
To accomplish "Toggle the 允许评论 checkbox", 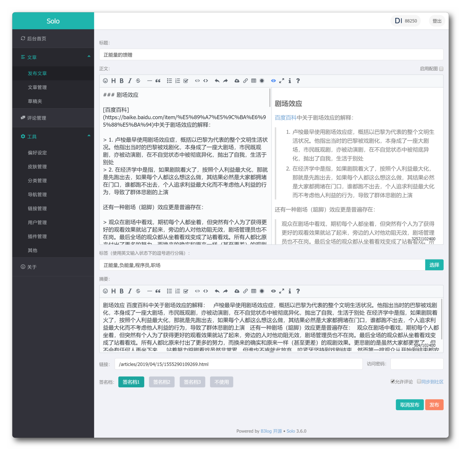I will (x=393, y=382).
